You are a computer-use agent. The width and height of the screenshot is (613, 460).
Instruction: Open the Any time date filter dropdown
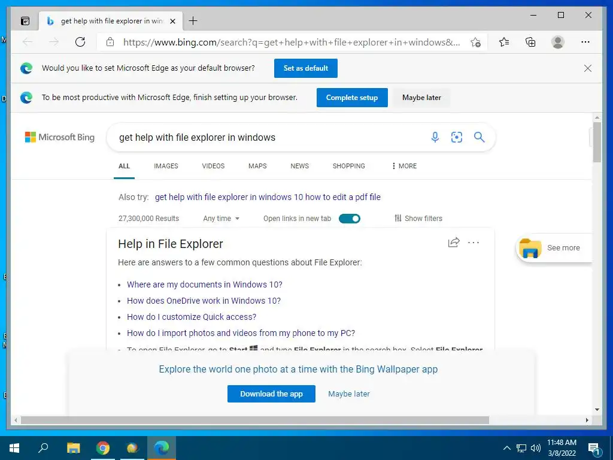coord(221,219)
